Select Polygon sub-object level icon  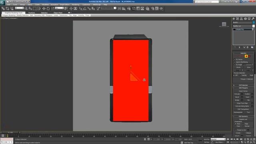(246, 56)
